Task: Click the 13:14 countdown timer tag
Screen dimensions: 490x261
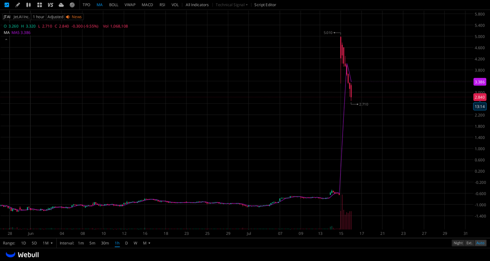Action: pos(480,107)
